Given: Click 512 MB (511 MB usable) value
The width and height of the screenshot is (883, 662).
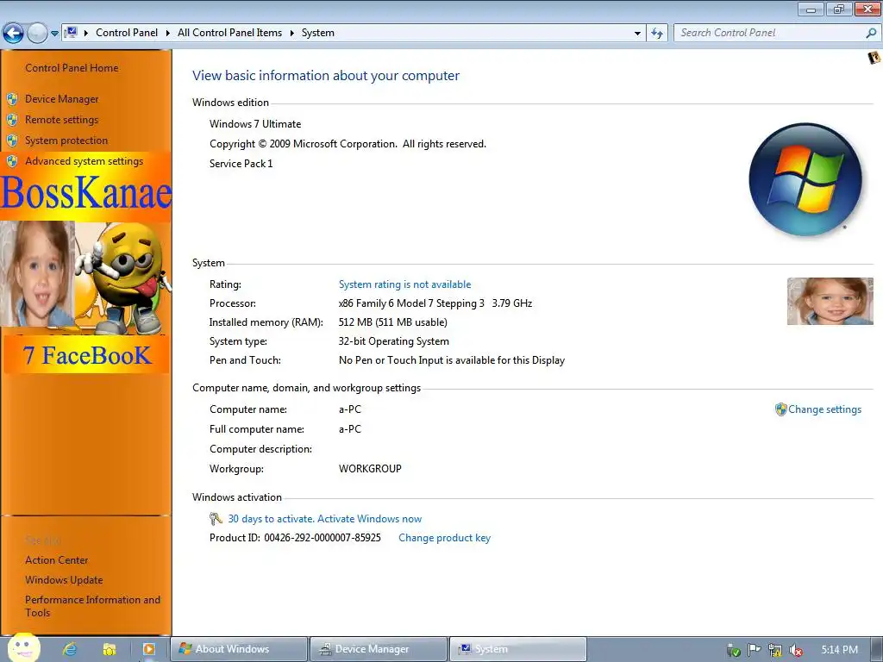Looking at the screenshot, I should 393,322.
